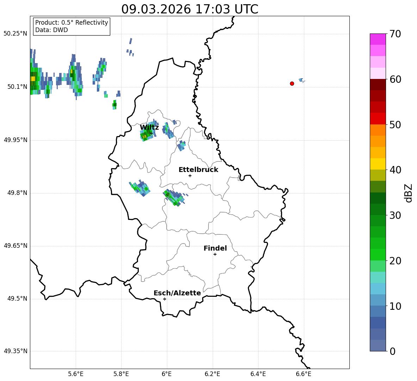The height and width of the screenshot is (381, 417).
Task: Click the Esch/Alzette station cross marker
Action: coord(164,299)
